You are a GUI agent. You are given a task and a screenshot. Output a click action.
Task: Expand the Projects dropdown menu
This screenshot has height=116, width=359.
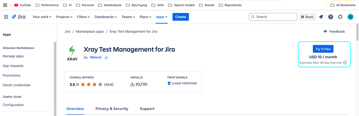pyautogui.click(x=64, y=17)
